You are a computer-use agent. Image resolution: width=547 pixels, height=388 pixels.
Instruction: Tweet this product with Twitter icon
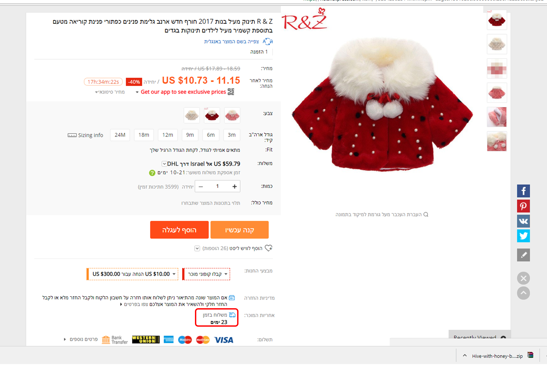point(523,236)
